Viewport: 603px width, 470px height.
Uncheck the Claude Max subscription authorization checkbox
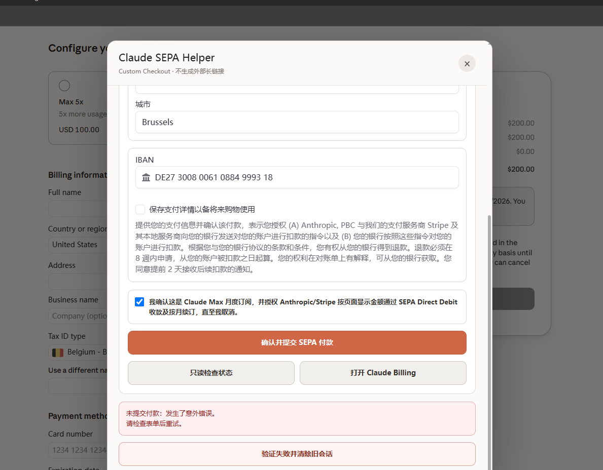tap(139, 302)
